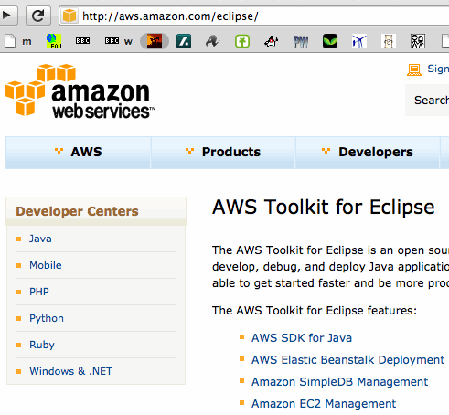Viewport: 449px width, 415px height.
Task: Open the BBC 'w' bookmark
Action: (x=119, y=41)
